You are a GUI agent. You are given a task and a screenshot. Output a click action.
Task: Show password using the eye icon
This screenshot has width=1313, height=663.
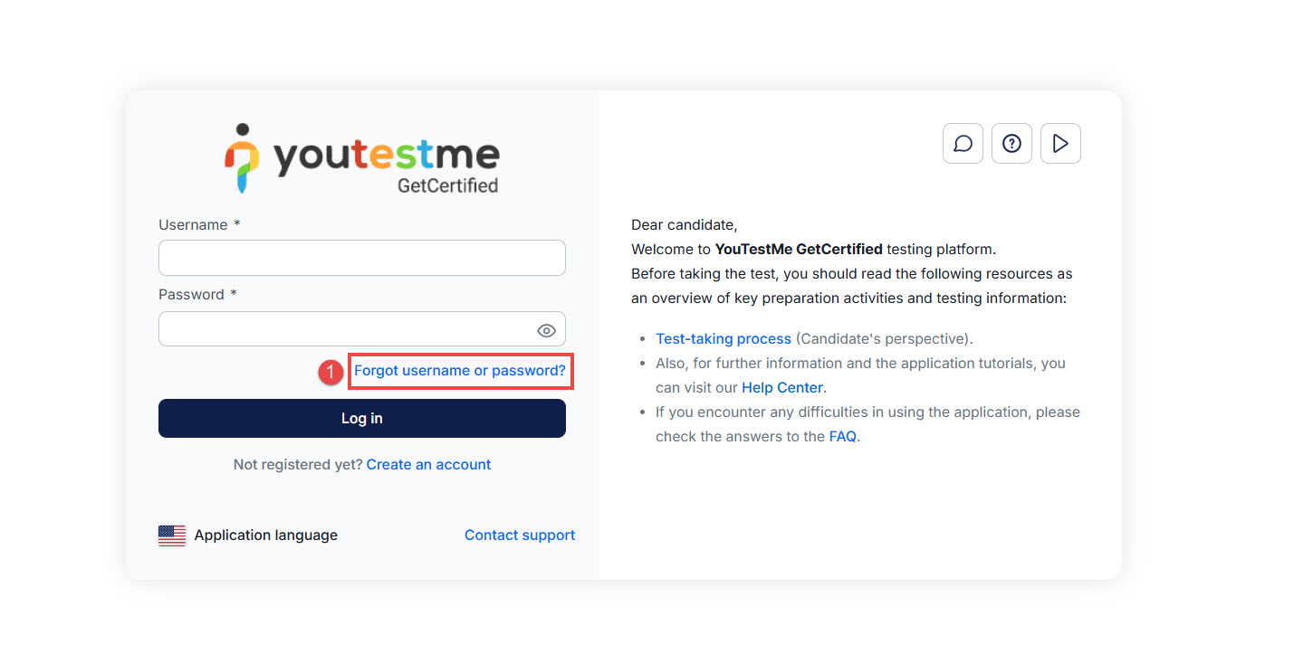(546, 330)
